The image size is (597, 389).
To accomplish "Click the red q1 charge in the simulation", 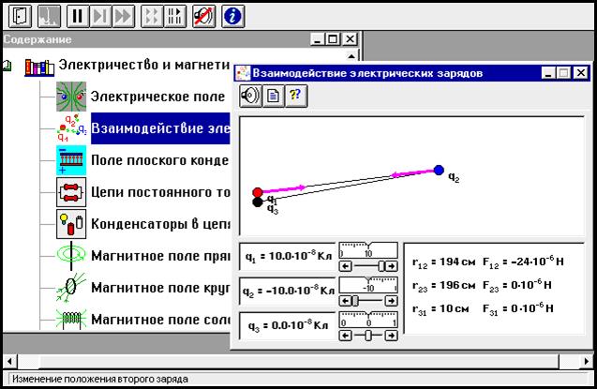I will click(x=258, y=192).
